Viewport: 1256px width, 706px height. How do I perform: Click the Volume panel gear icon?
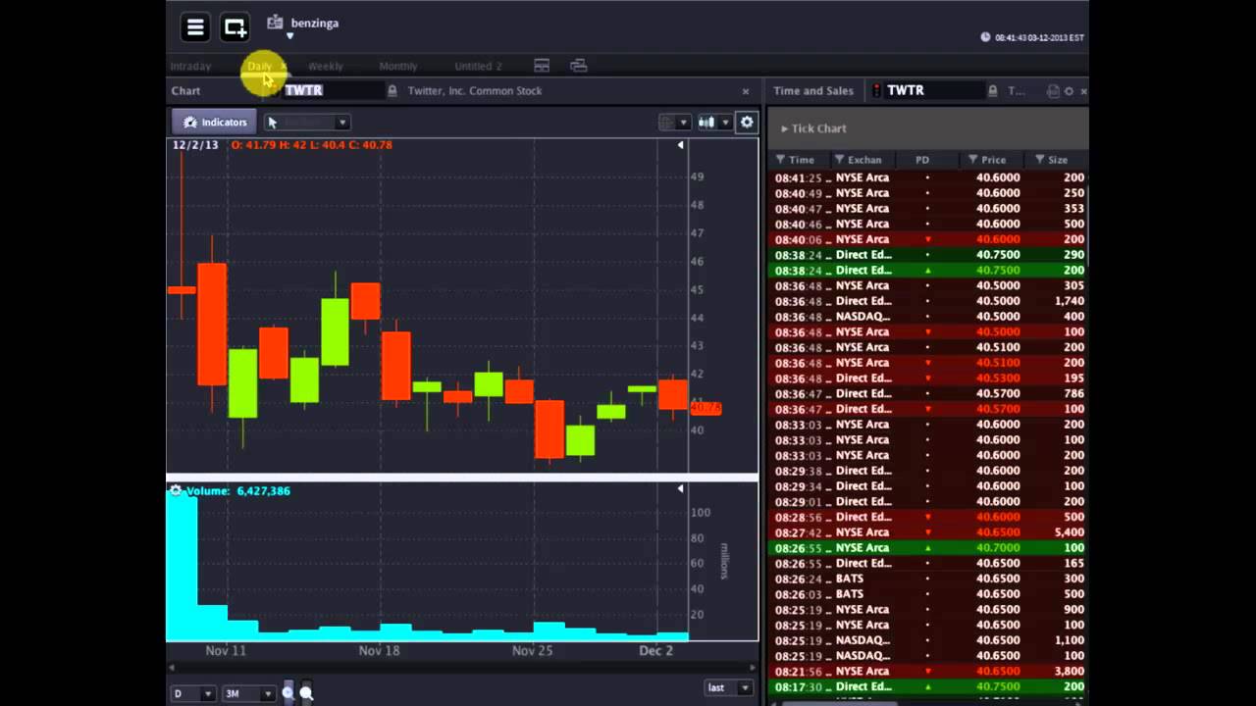pyautogui.click(x=176, y=490)
